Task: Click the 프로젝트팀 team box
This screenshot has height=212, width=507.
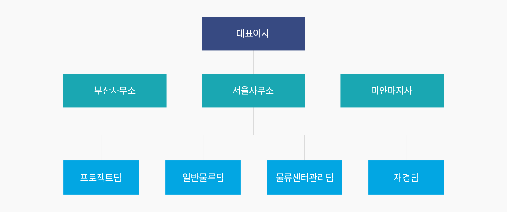Action: [x=101, y=177]
